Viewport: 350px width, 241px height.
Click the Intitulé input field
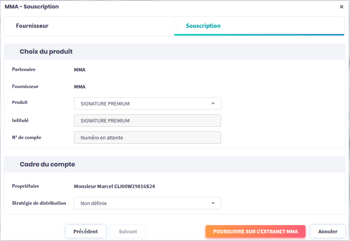(147, 120)
